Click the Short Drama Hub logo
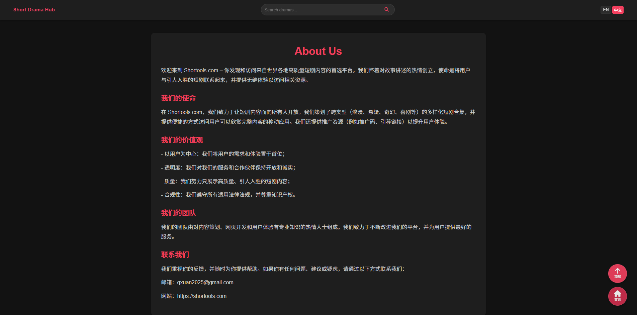 (x=34, y=10)
